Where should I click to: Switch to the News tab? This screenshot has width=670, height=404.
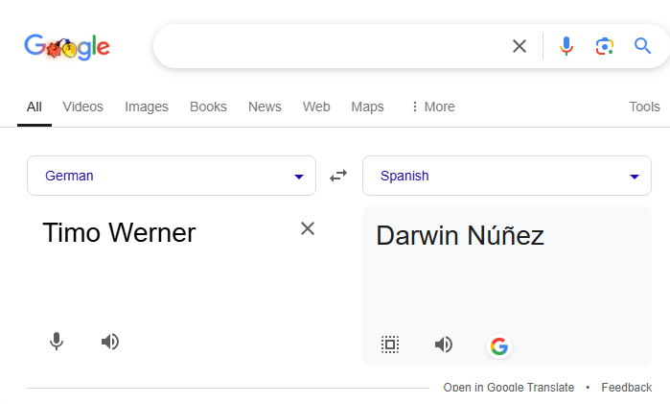click(x=265, y=107)
